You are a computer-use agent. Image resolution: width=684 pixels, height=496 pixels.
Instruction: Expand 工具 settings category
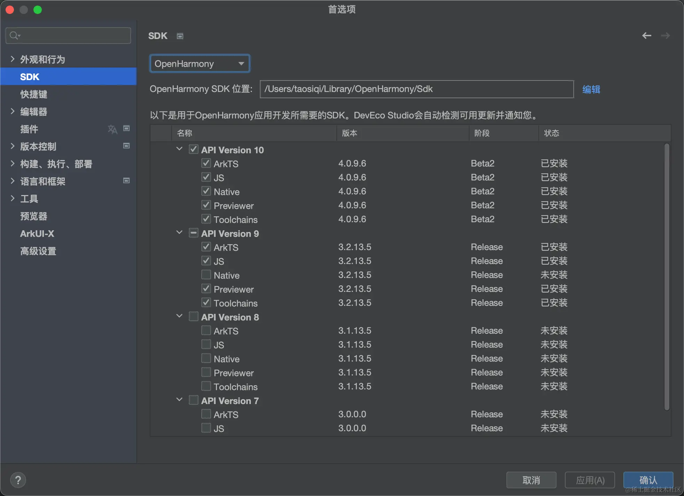[13, 198]
